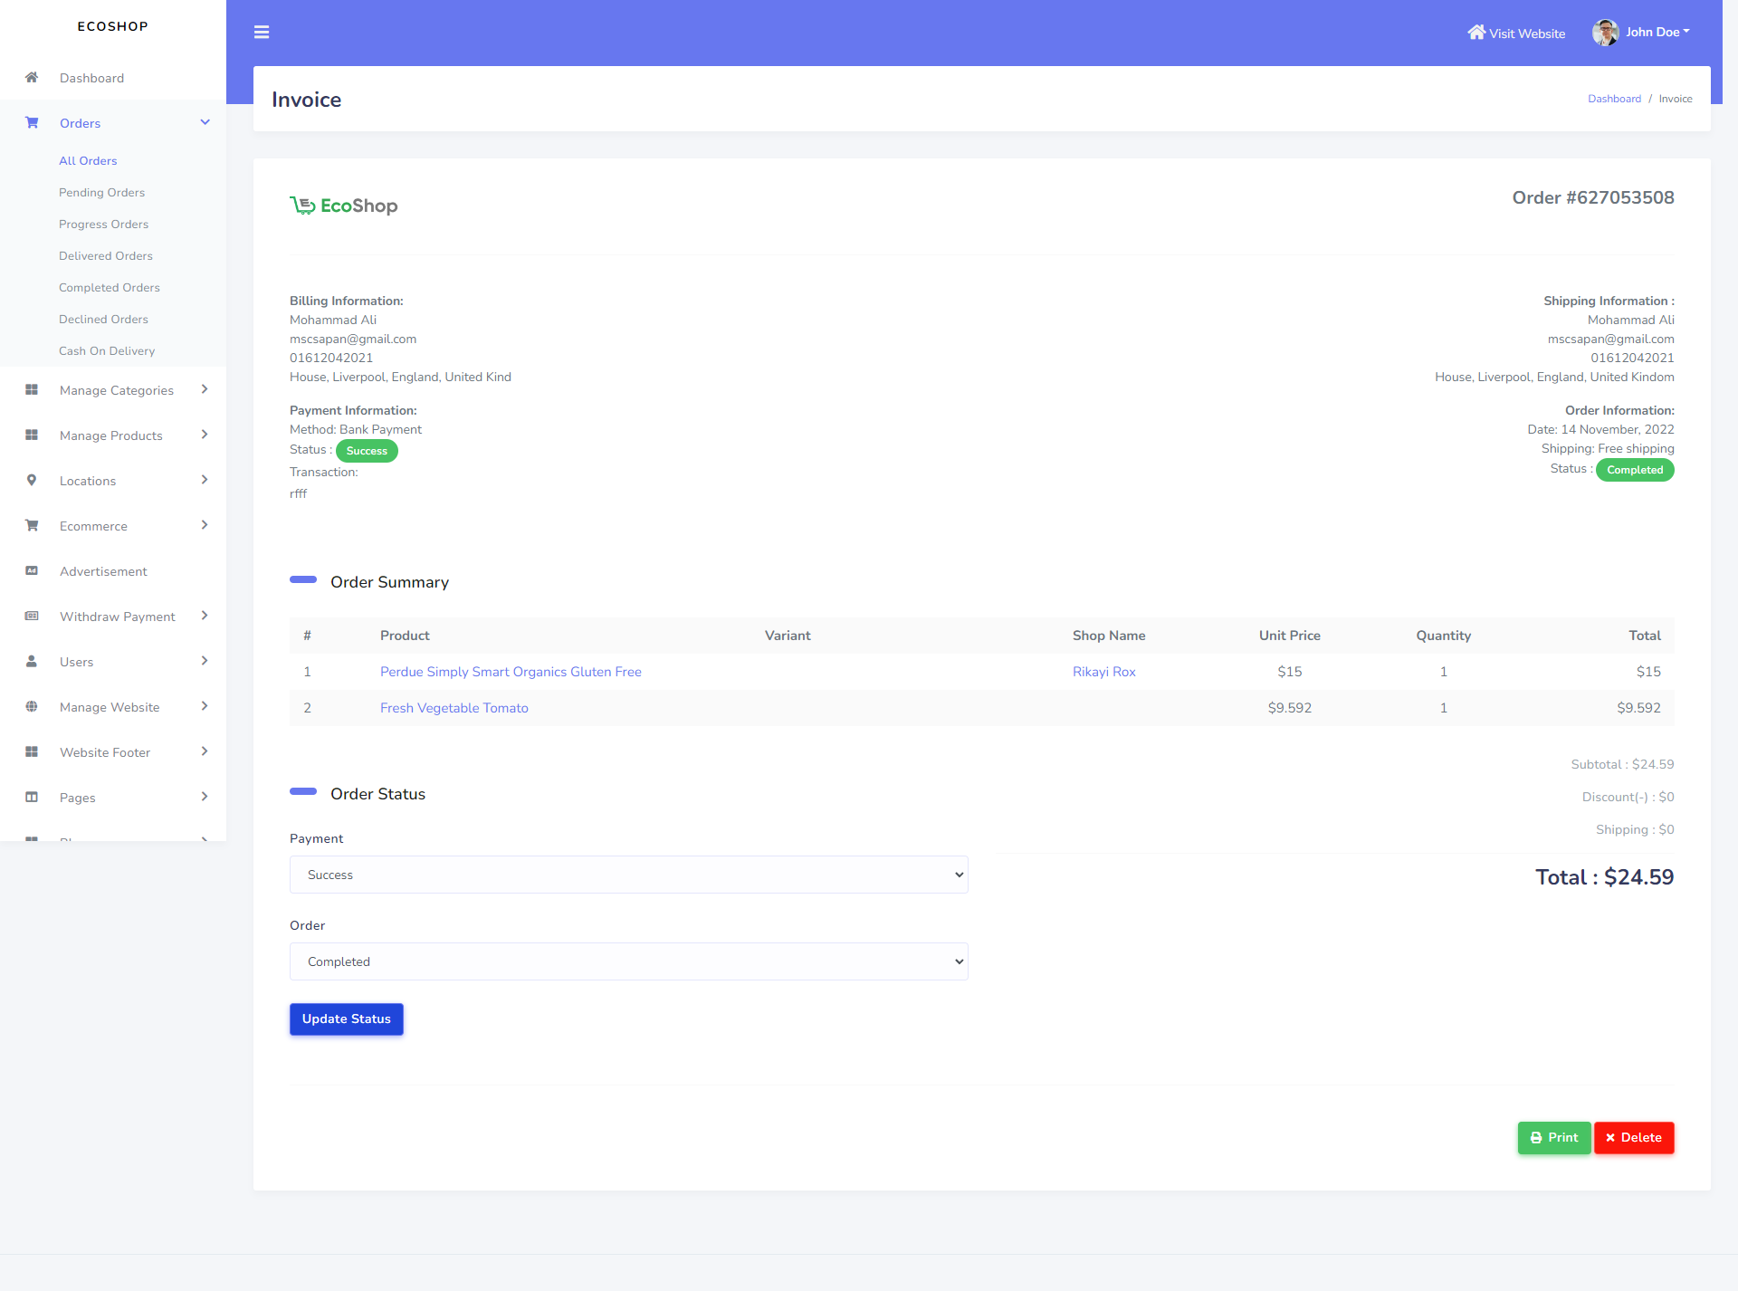Image resolution: width=1738 pixels, height=1291 pixels.
Task: Navigate using the Dashboard breadcrumb link
Action: click(1614, 98)
